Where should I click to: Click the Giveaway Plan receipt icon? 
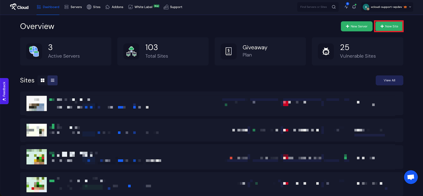[x=229, y=51]
